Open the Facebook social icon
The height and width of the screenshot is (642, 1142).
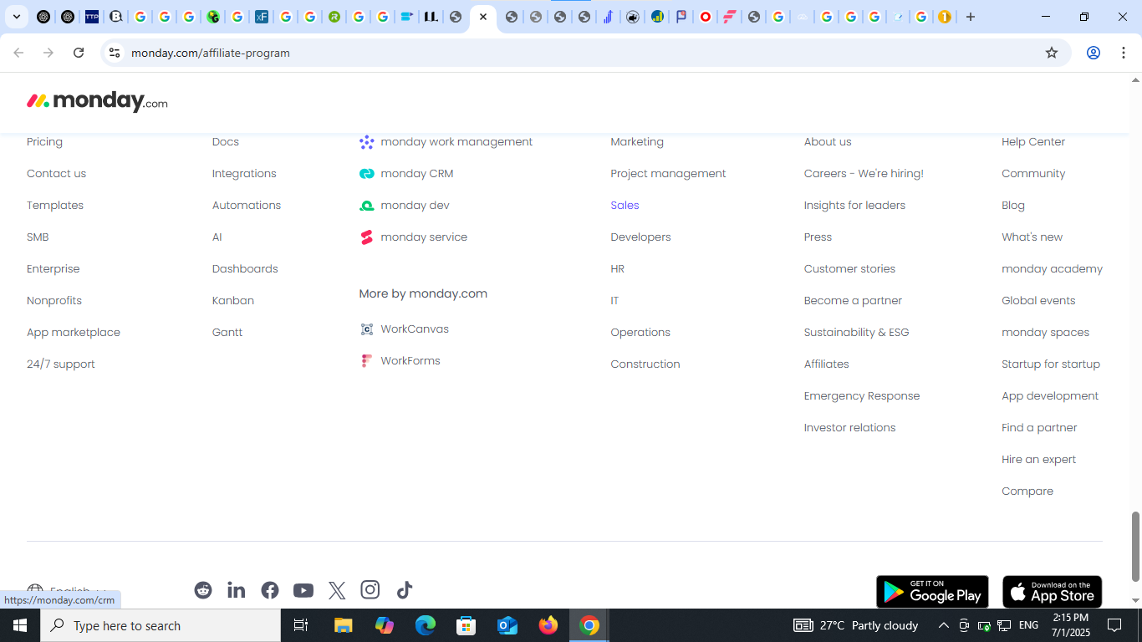pyautogui.click(x=270, y=590)
